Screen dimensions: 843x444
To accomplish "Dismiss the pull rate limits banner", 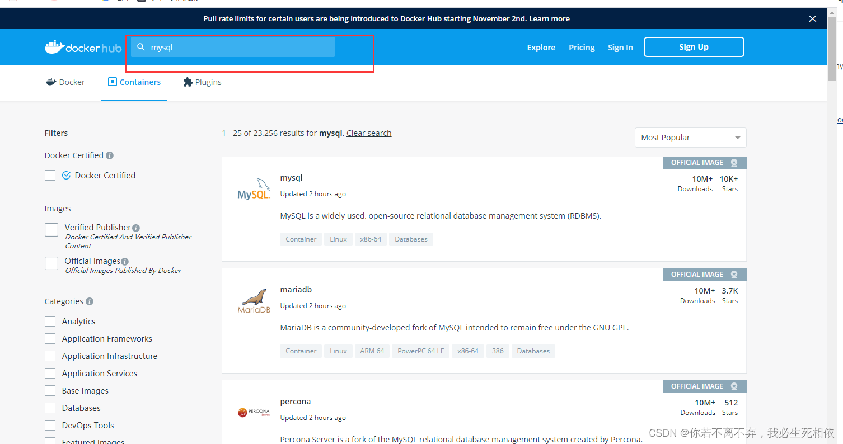I will coord(813,18).
